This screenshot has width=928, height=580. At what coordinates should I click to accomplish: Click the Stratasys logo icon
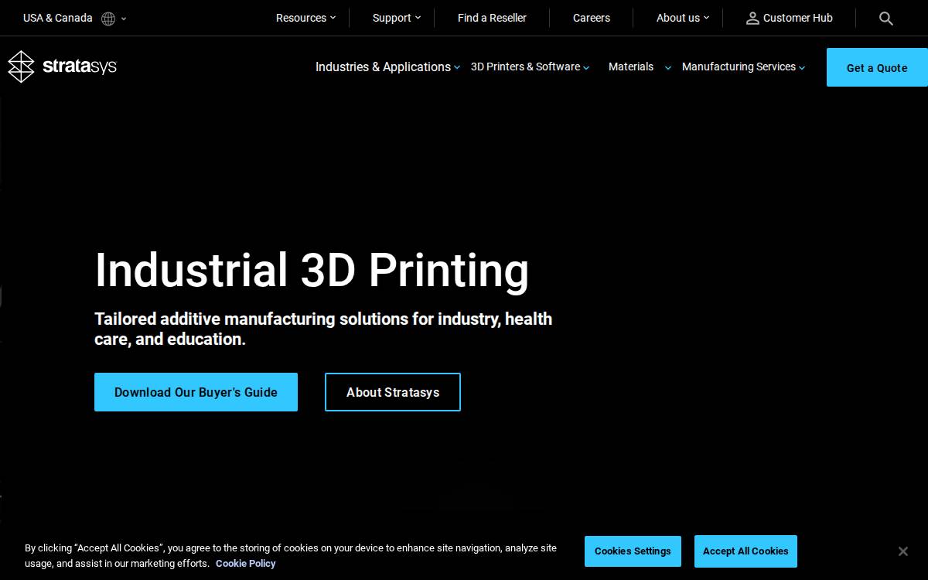coord(21,67)
